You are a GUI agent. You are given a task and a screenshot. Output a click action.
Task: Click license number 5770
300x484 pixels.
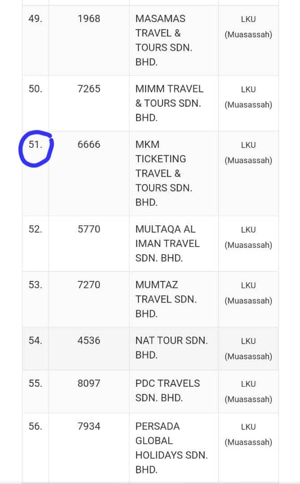[x=89, y=229]
